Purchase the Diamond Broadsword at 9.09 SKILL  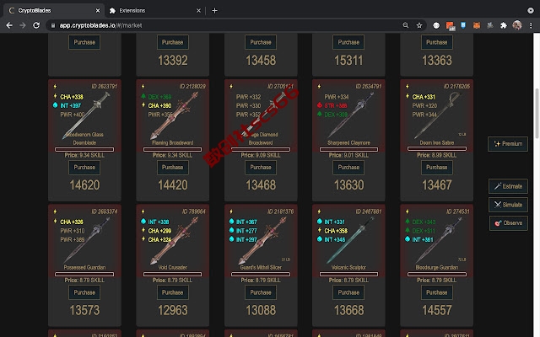pos(261,168)
